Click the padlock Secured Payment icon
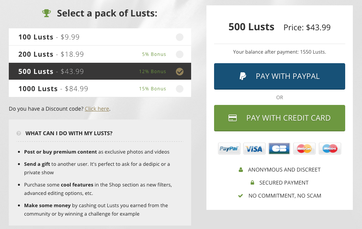Image resolution: width=362 pixels, height=229 pixels. [x=252, y=183]
